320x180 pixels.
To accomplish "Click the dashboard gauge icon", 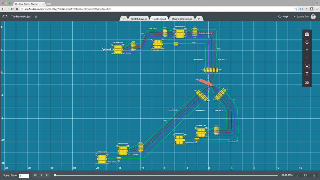I will pos(5,17).
